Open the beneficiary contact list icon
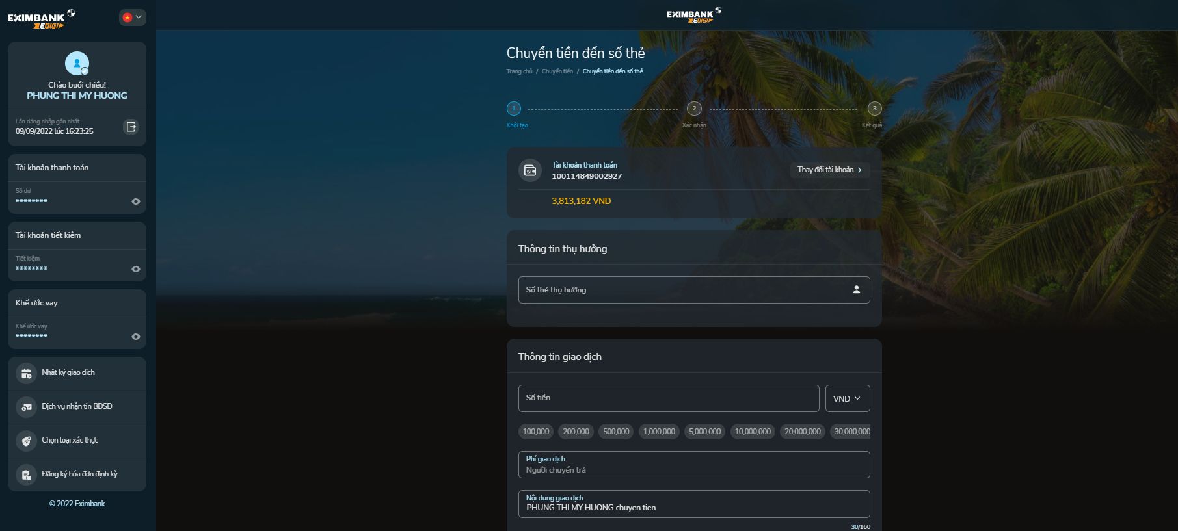 856,290
